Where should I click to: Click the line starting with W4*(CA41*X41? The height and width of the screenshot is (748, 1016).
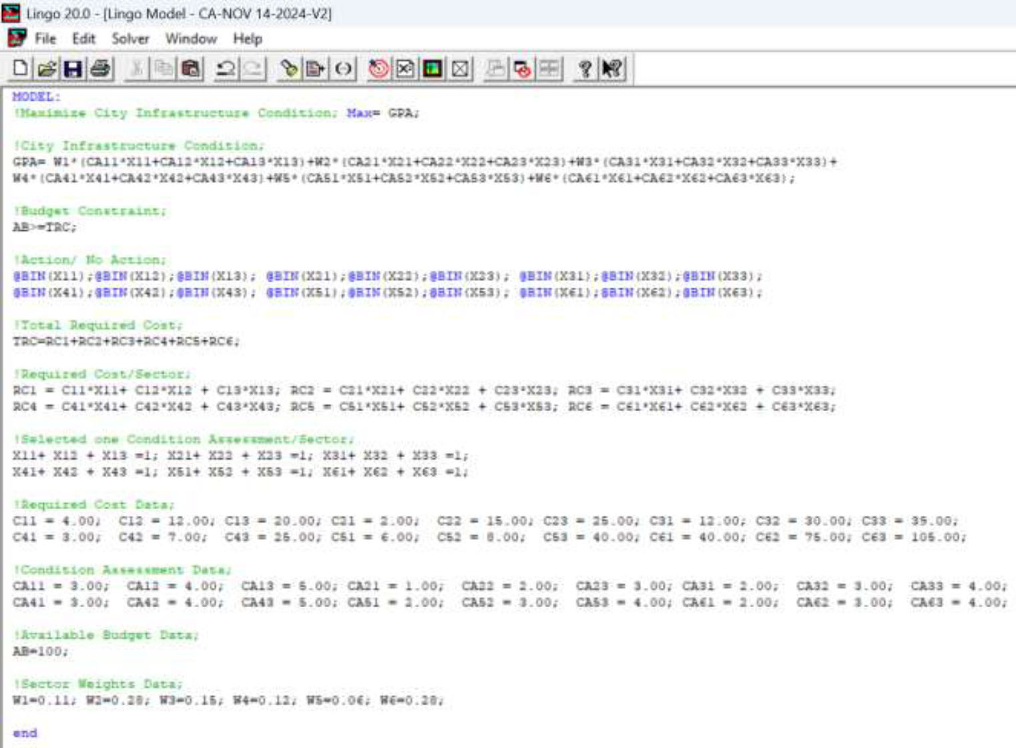click(x=404, y=178)
